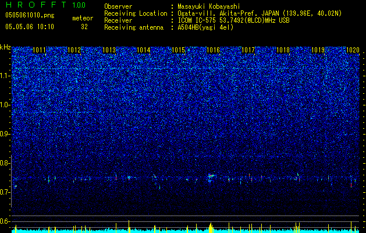Click the 1018 time marker
Viewport: 366px width, 233px height.
tap(283, 50)
